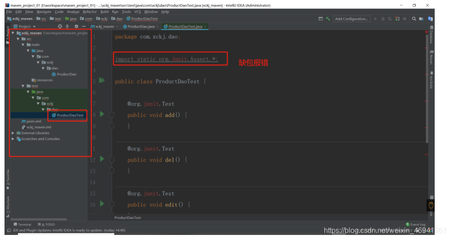
Task: Click ProductDaoTest breadcrumb in navigation bar
Action: (x=142, y=18)
